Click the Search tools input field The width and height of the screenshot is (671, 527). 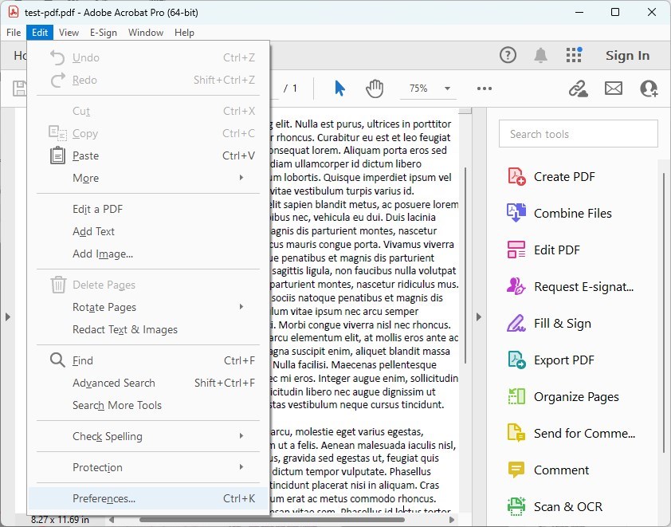[578, 133]
